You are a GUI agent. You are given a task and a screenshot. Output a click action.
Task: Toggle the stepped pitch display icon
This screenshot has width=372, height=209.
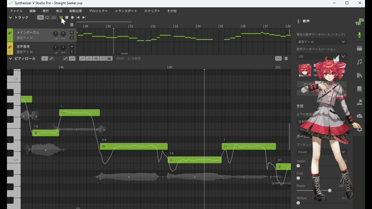65,58
